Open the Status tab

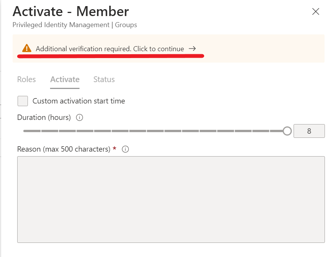click(x=104, y=79)
